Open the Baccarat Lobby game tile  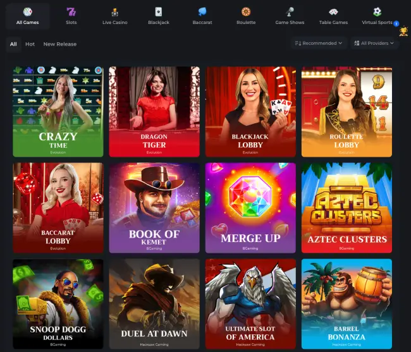pyautogui.click(x=58, y=208)
